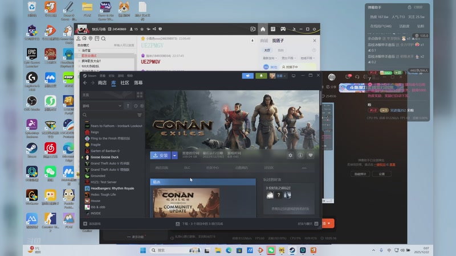
Task: Switch Steam library to grid collections view
Action: 140,95
